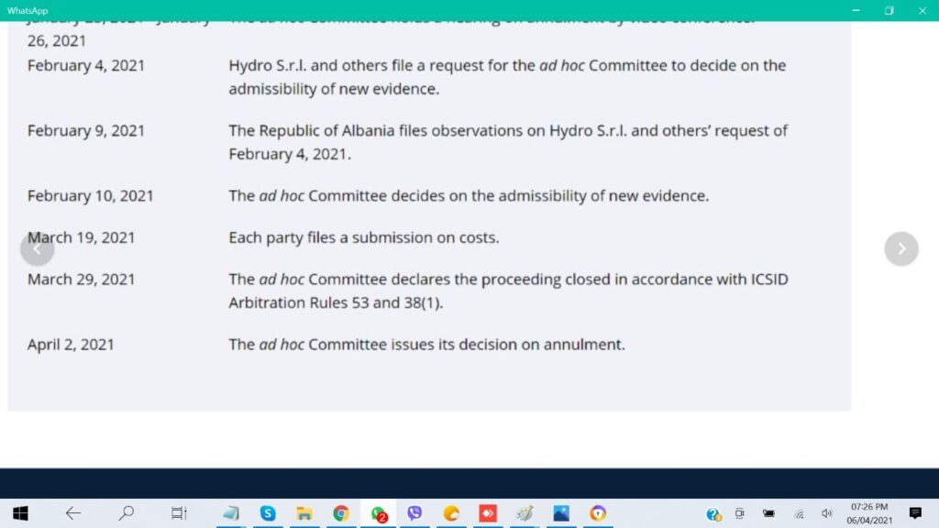Open the Action Center notifications icon

tap(915, 513)
